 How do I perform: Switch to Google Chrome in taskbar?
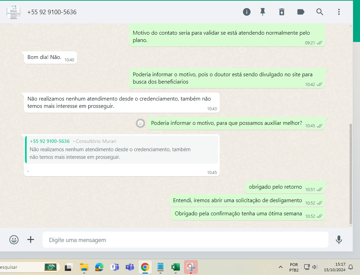145,267
